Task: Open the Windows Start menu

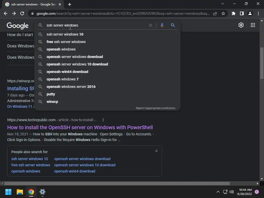Action: point(8,192)
